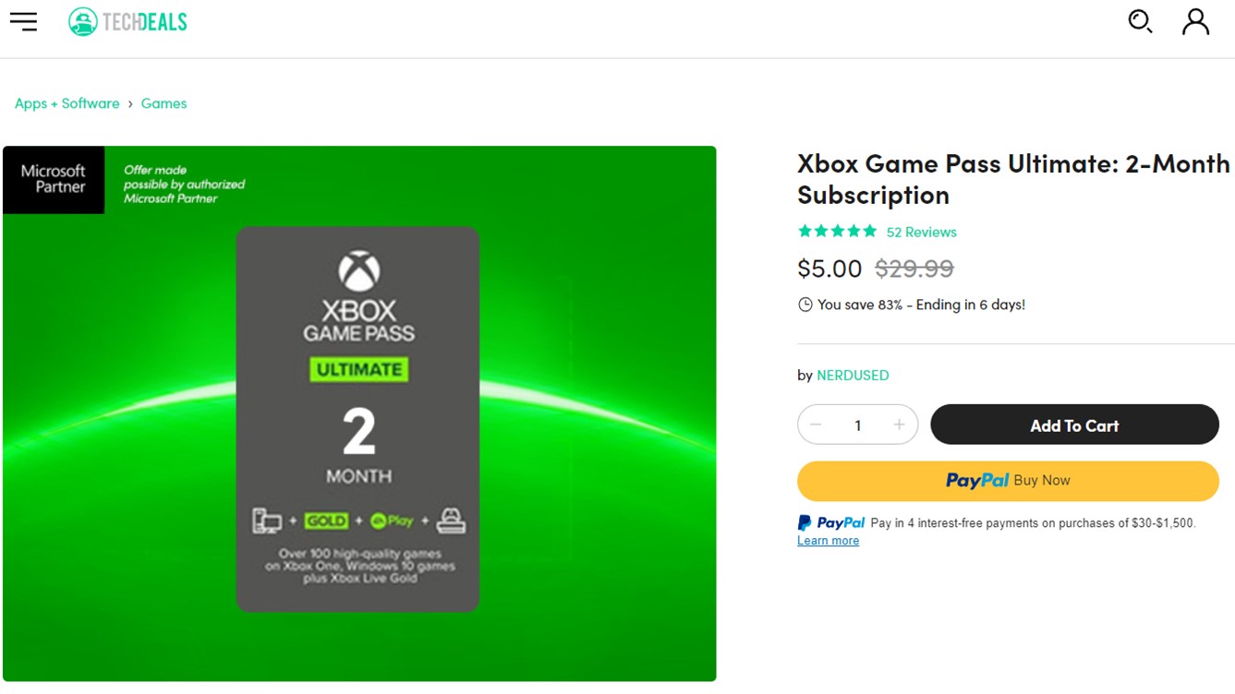This screenshot has height=694, width=1235.
Task: Click the TechDeals logo
Action: [x=128, y=22]
